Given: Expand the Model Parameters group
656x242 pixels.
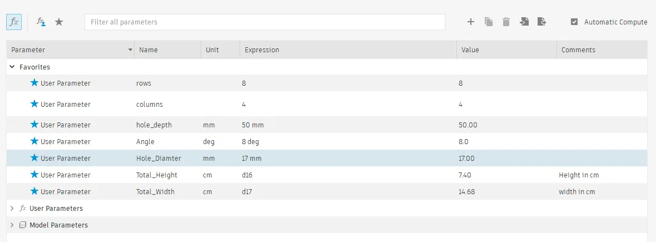Looking at the screenshot, I should (x=12, y=225).
